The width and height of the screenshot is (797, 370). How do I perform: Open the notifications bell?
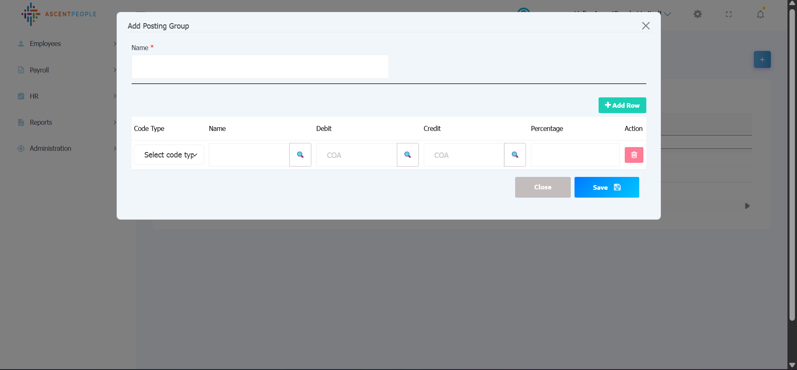pyautogui.click(x=760, y=15)
